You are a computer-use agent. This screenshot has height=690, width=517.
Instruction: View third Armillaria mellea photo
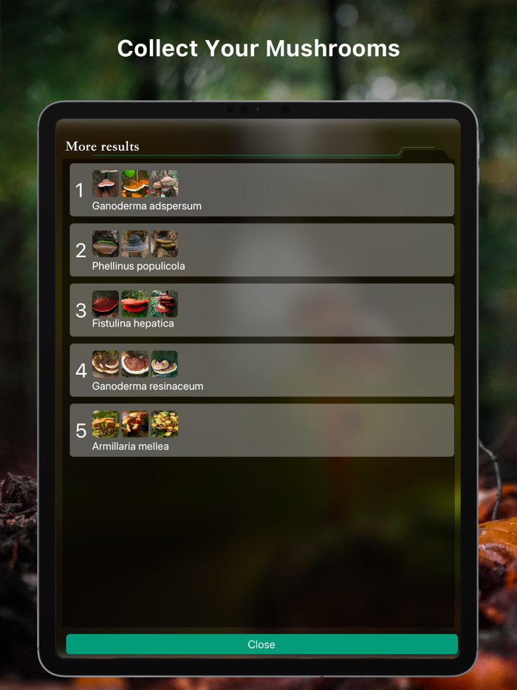pyautogui.click(x=165, y=424)
